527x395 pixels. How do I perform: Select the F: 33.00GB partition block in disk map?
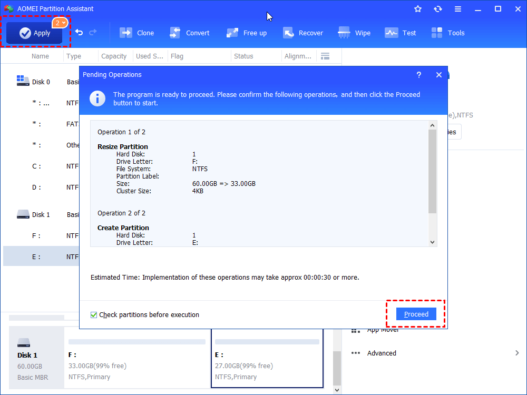point(137,358)
